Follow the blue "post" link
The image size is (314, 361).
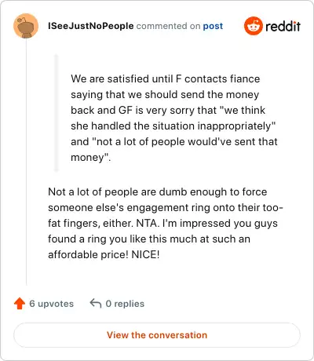click(213, 26)
